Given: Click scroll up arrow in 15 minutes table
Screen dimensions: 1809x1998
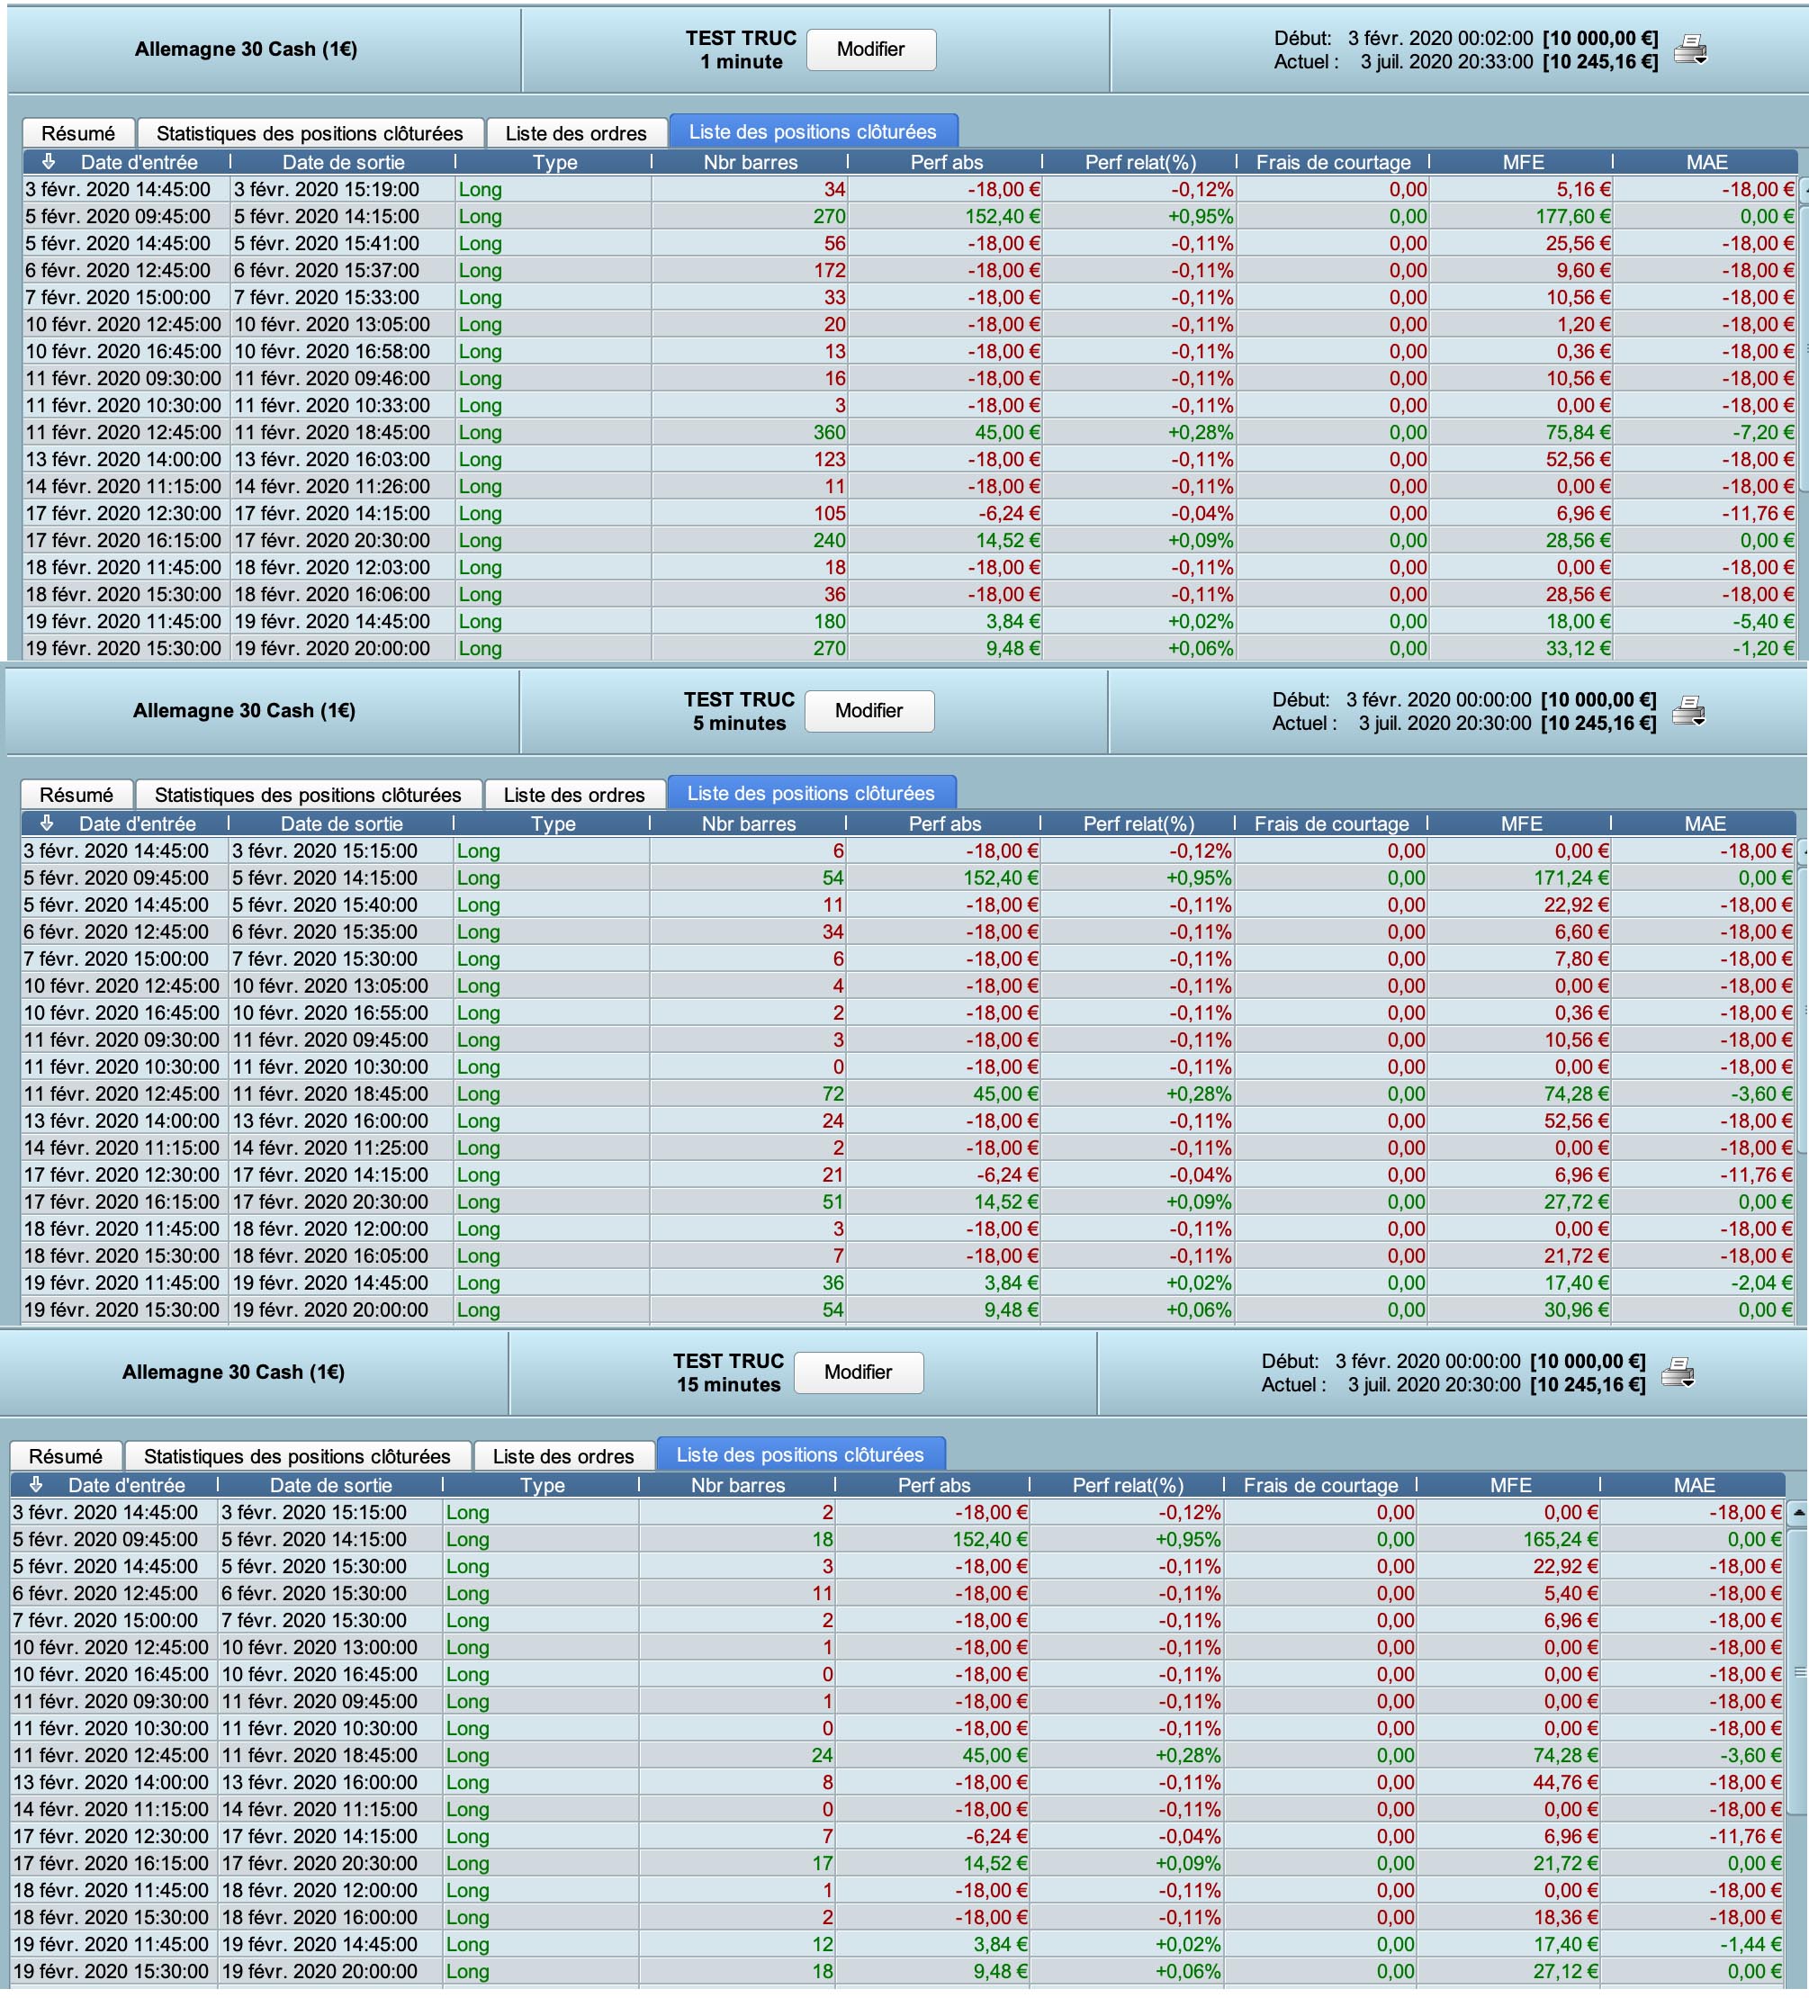Looking at the screenshot, I should (1799, 1512).
